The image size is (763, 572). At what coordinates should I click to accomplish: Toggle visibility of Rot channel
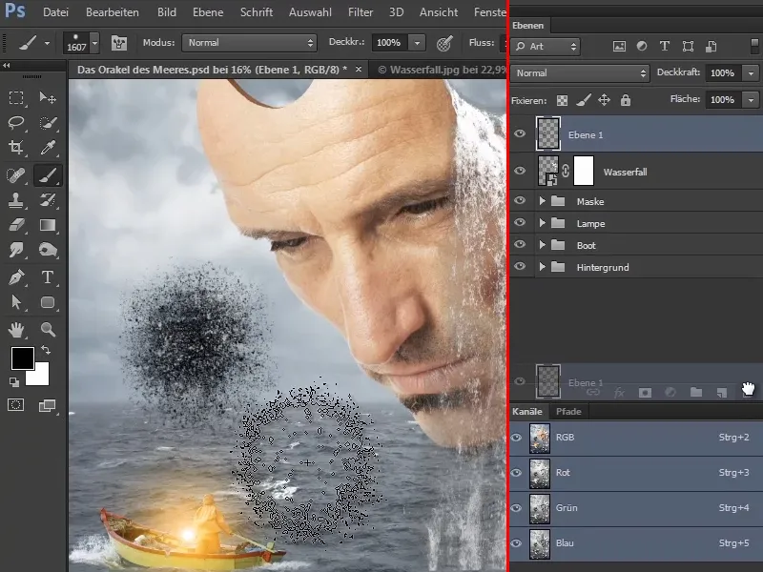516,473
